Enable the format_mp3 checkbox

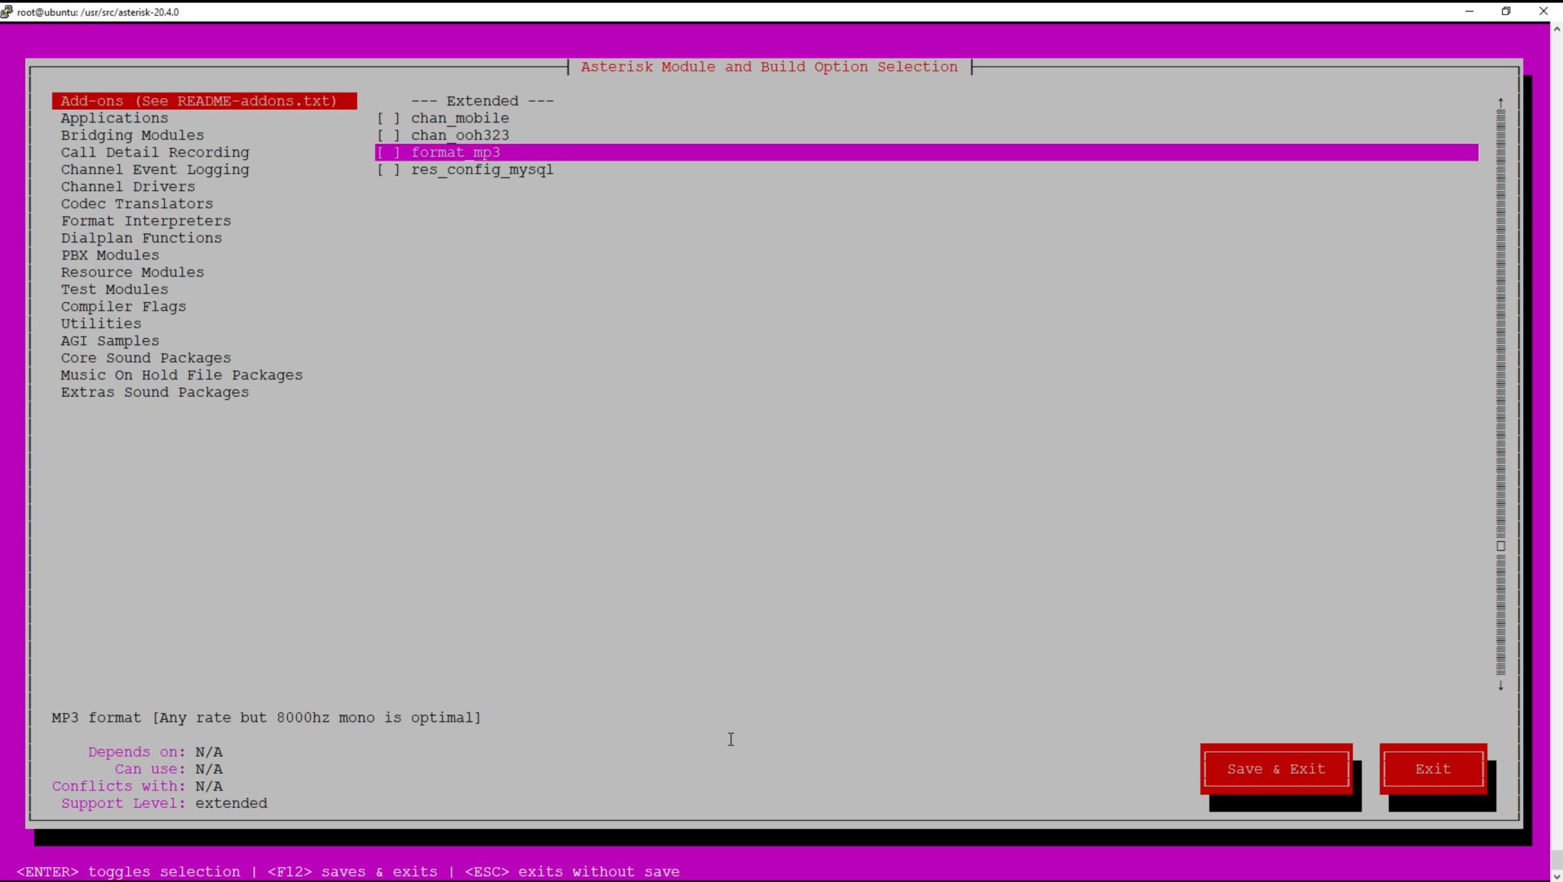388,152
